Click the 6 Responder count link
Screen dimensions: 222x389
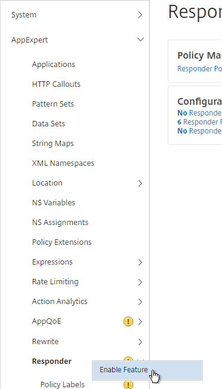point(199,122)
